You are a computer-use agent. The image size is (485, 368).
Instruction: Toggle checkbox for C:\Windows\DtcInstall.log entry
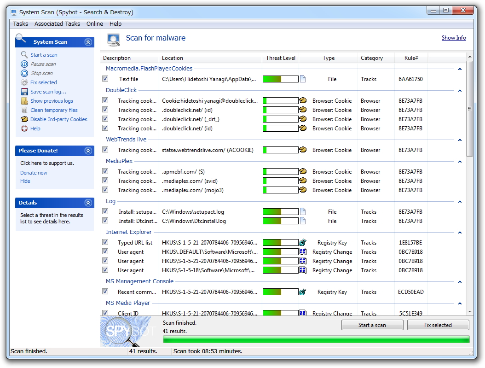[x=105, y=221]
